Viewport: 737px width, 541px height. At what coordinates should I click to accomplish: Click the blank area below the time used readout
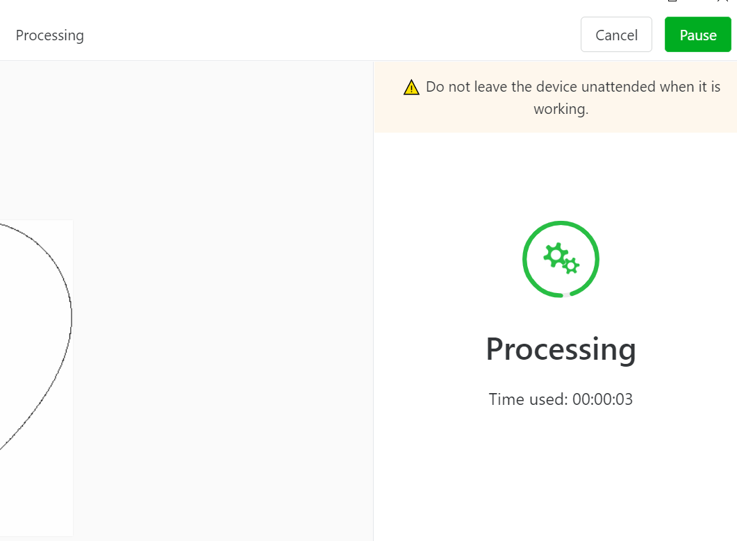[x=556, y=475]
